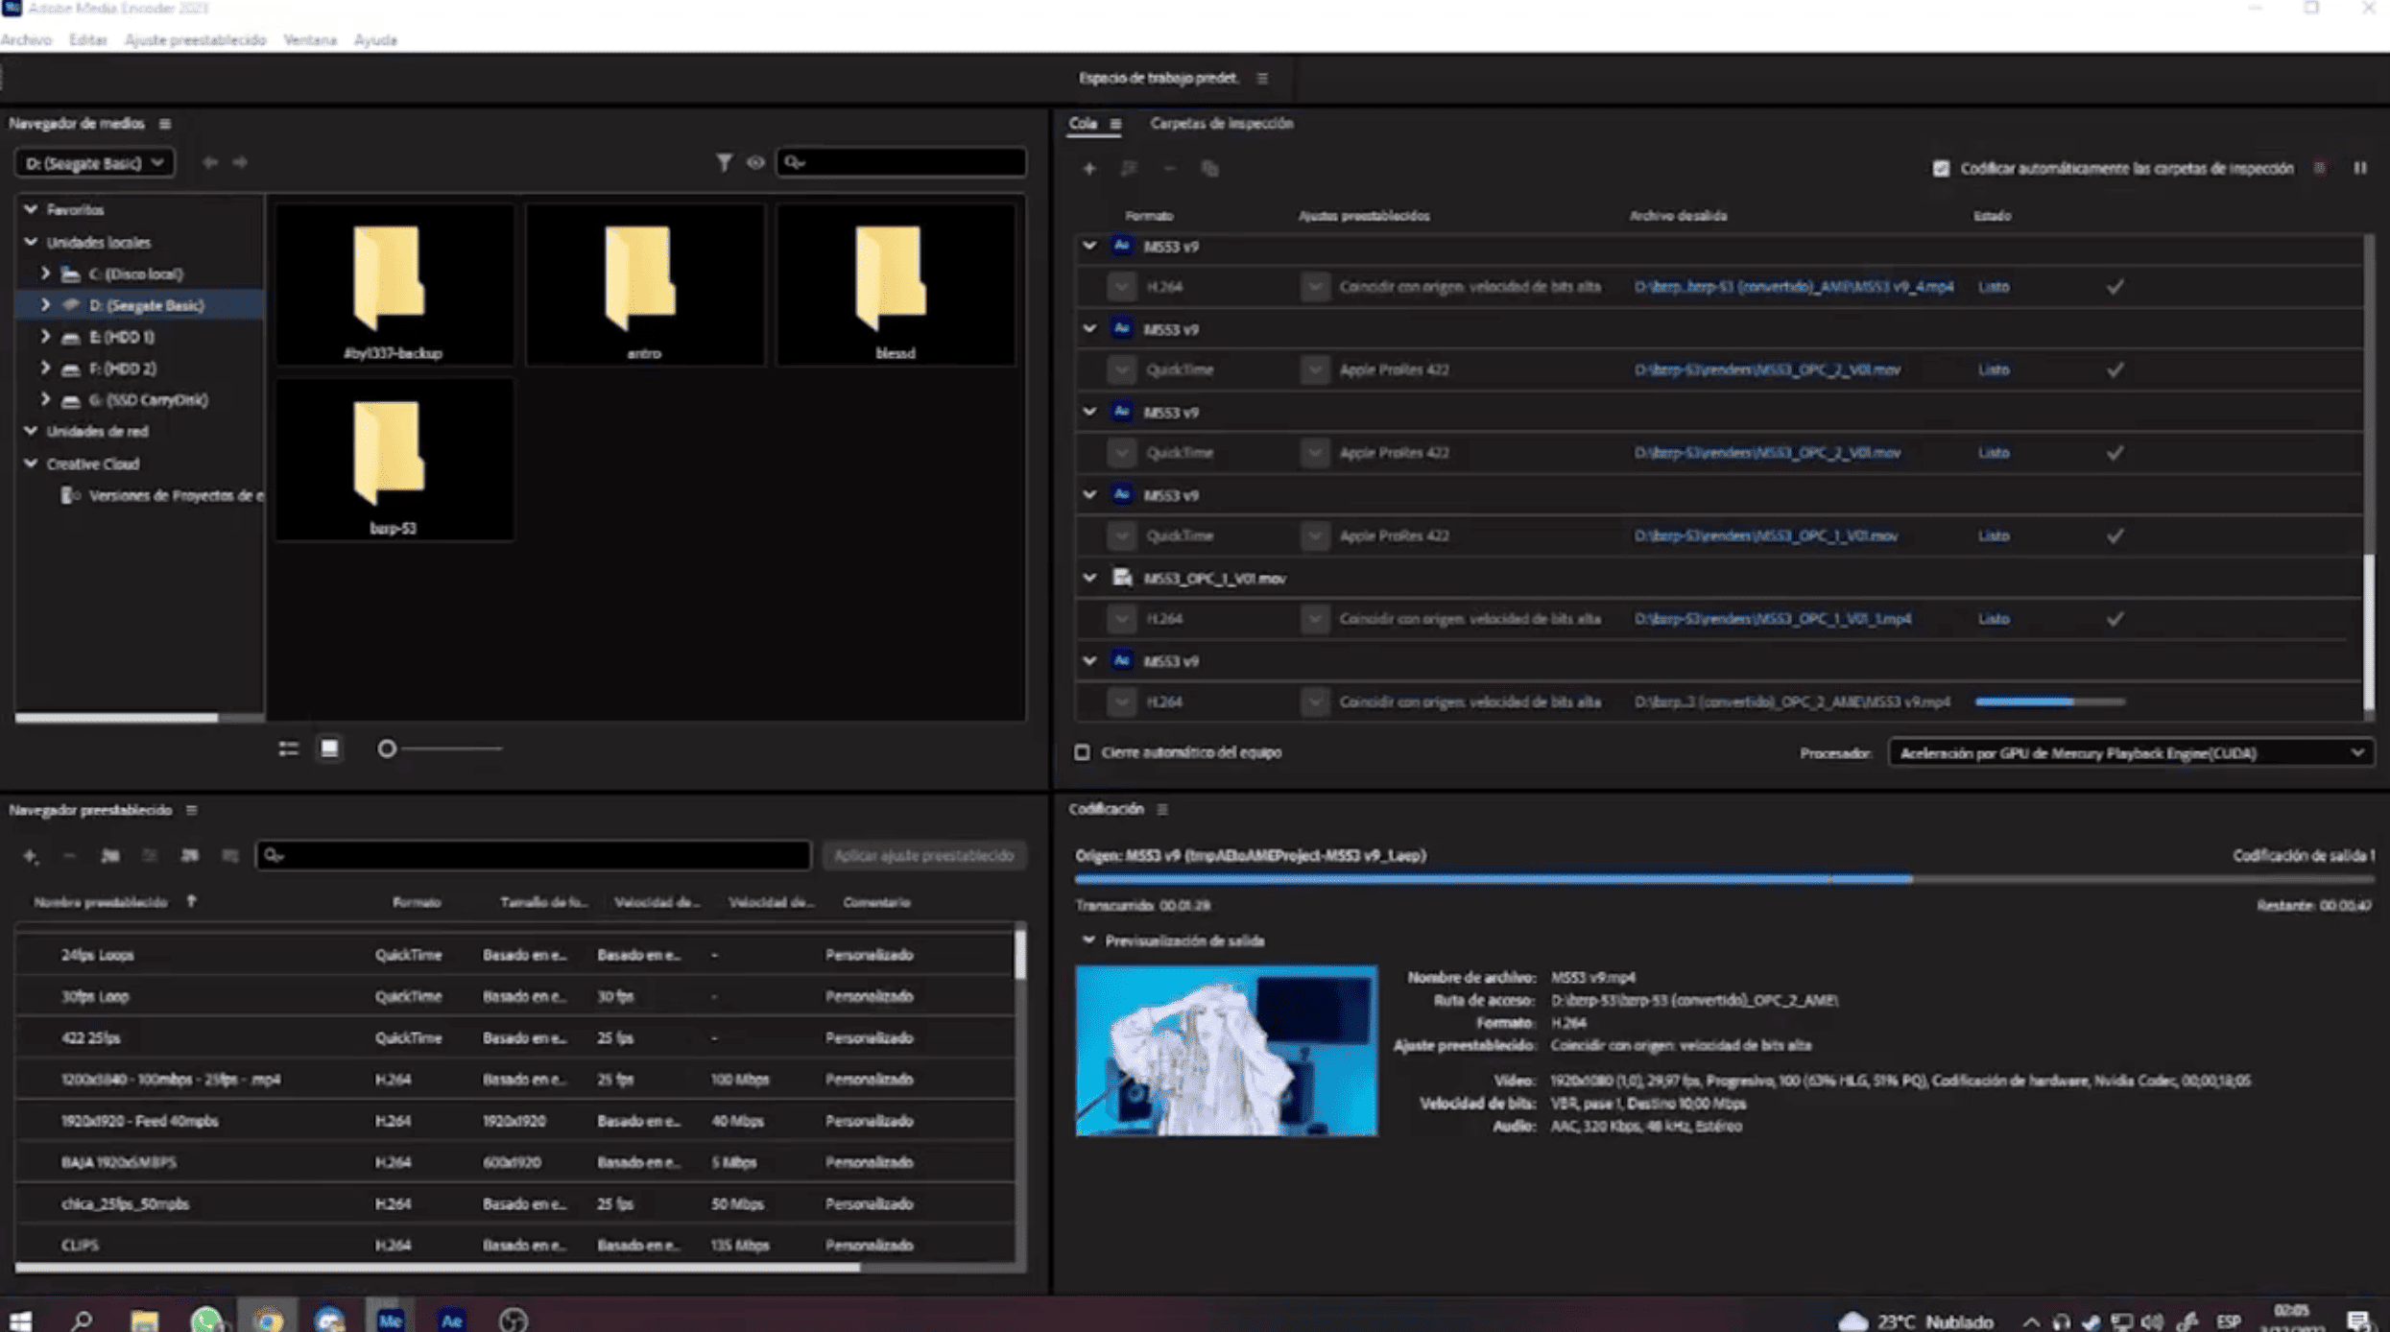The image size is (2390, 1332).
Task: Create new preset with the plus icon
Action: (x=30, y=855)
